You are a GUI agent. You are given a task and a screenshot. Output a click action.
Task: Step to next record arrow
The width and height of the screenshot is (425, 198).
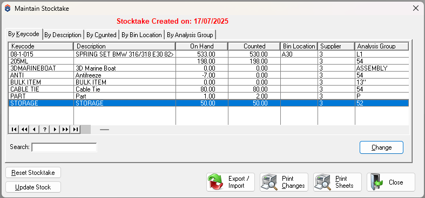pyautogui.click(x=55, y=129)
